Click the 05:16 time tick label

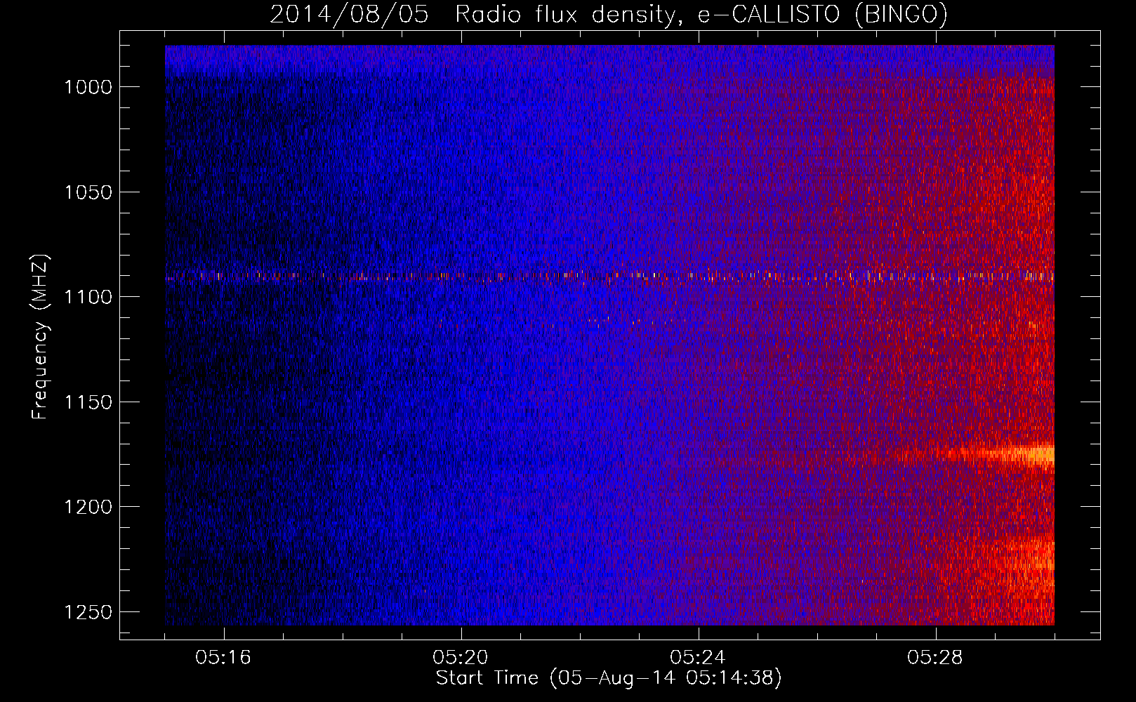pos(223,658)
